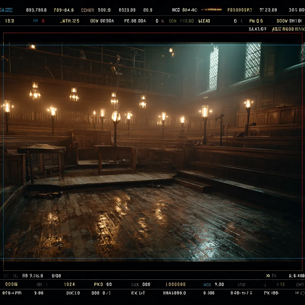Toggle the PN Q 6 setting
This screenshot has width=305, height=305.
[256, 21]
